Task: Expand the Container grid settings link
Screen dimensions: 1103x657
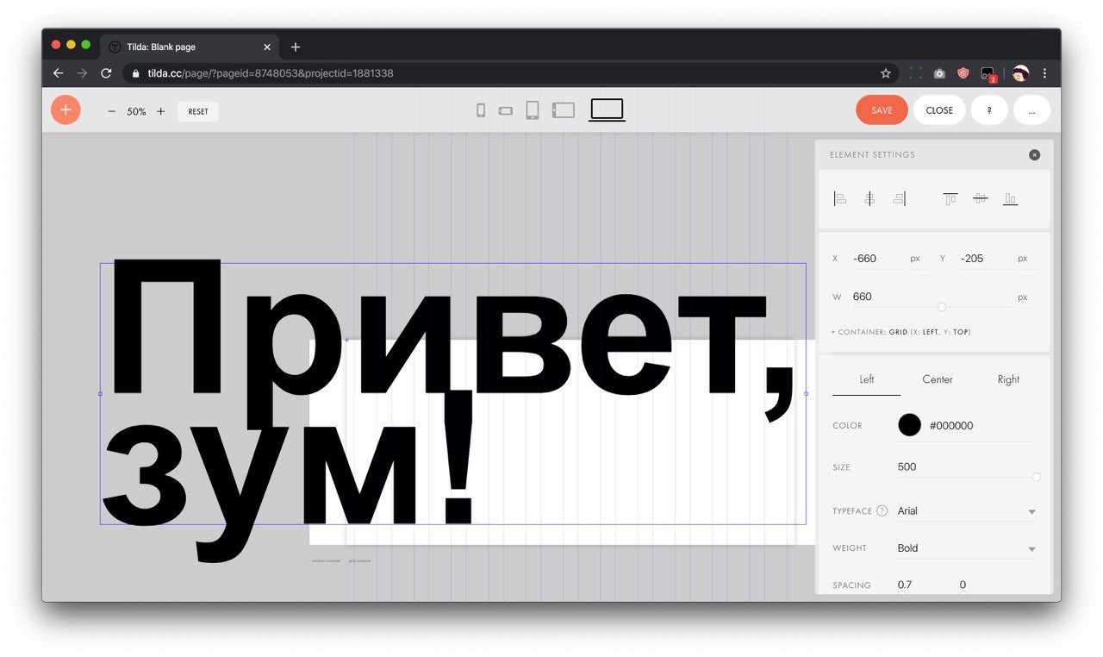Action: tap(900, 332)
